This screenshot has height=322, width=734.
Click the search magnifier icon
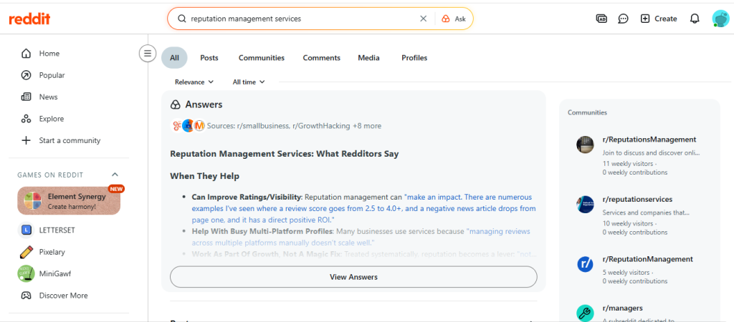point(182,19)
